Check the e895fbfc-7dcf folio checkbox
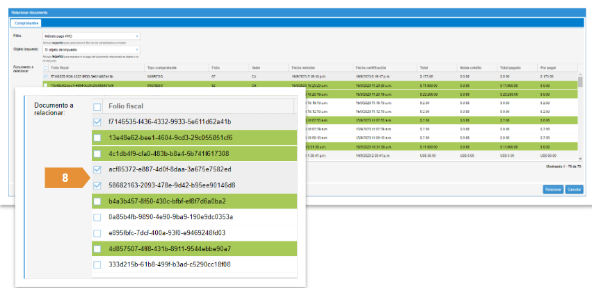Screen dimensions: 592x288 coord(97,232)
